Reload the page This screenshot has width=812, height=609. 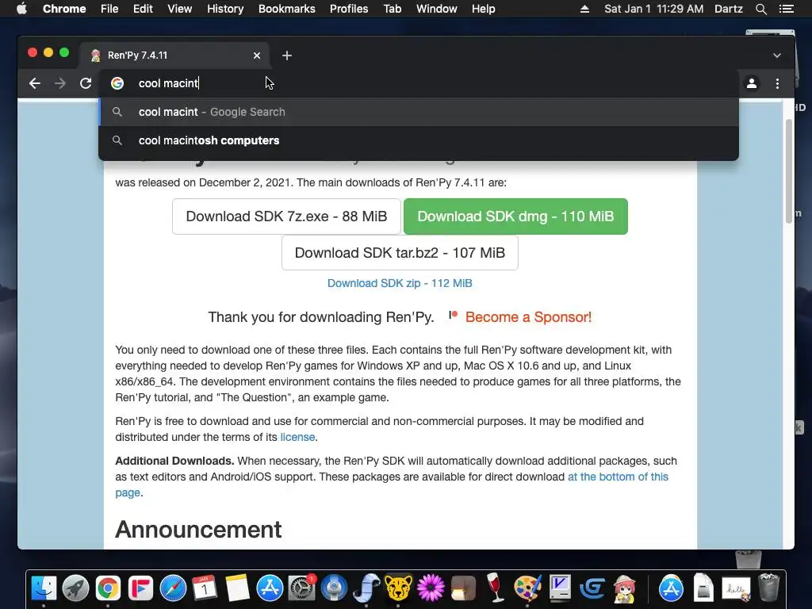click(86, 83)
